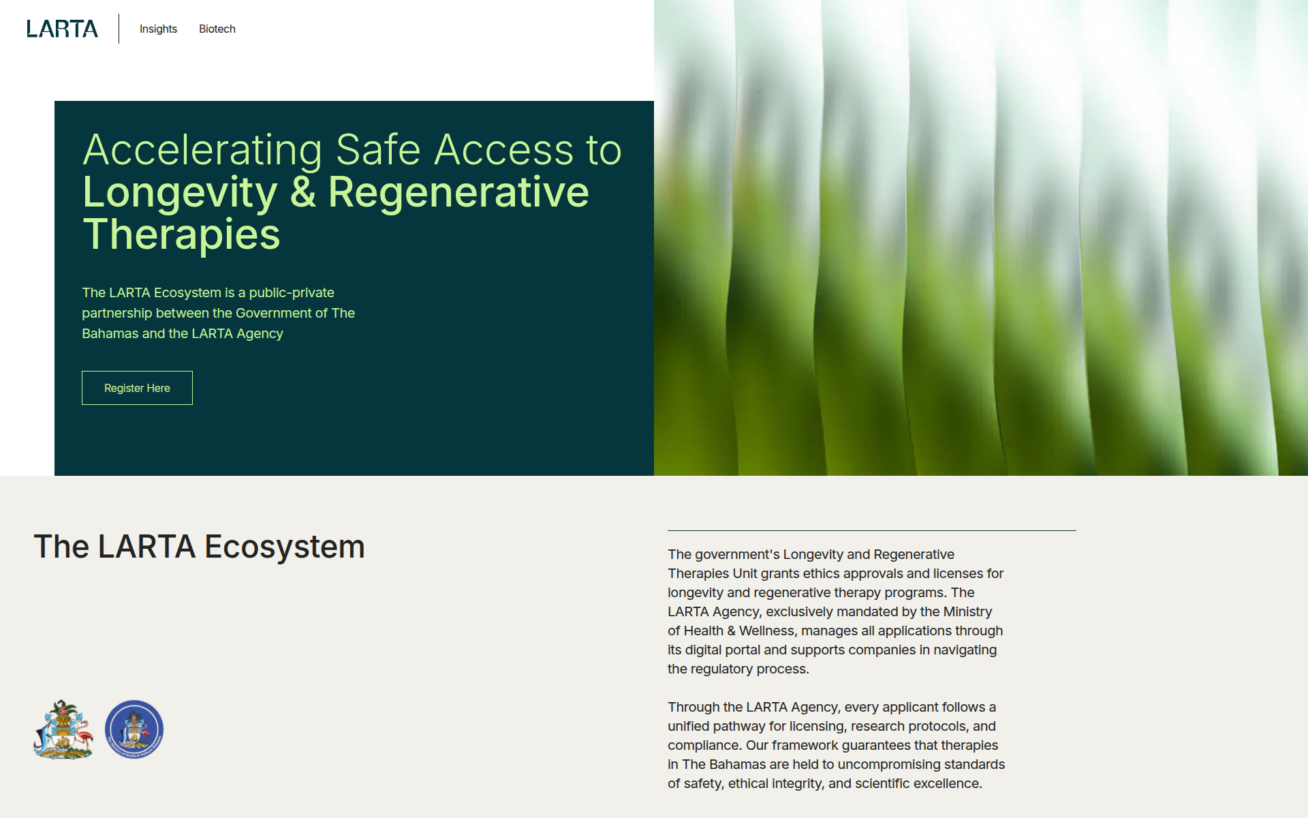Select 'The LARTA Ecosystem' heading

pos(200,547)
